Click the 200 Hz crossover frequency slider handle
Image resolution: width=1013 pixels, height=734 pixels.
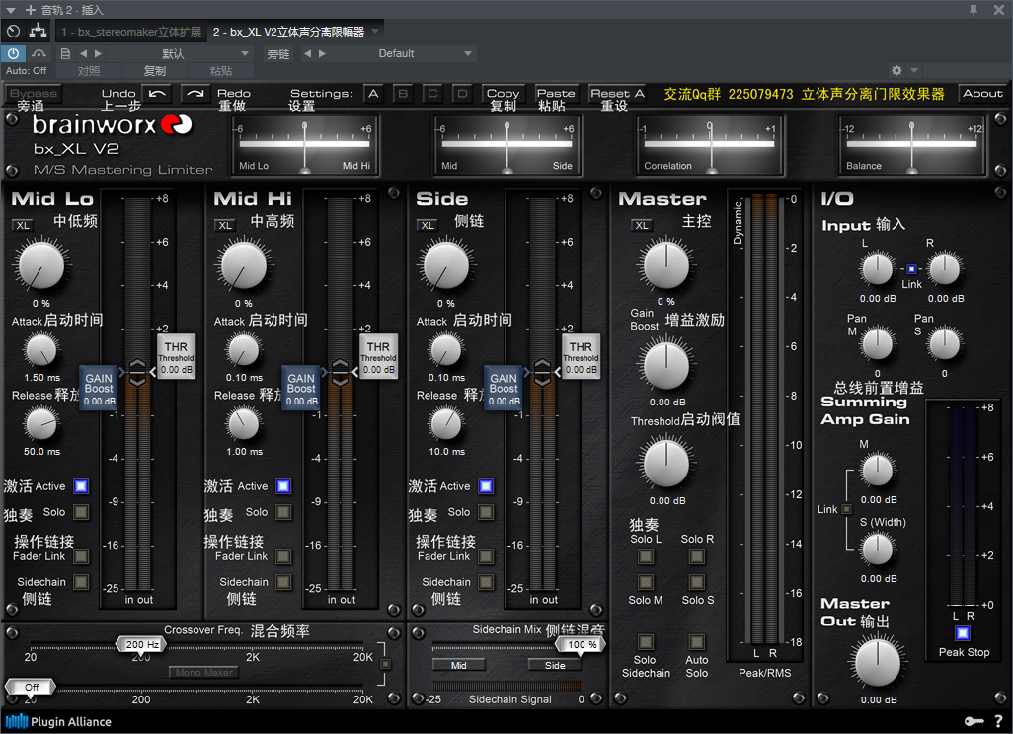pos(141,644)
